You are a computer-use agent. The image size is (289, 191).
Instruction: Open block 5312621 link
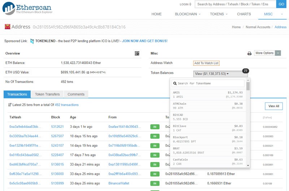coord(57,126)
